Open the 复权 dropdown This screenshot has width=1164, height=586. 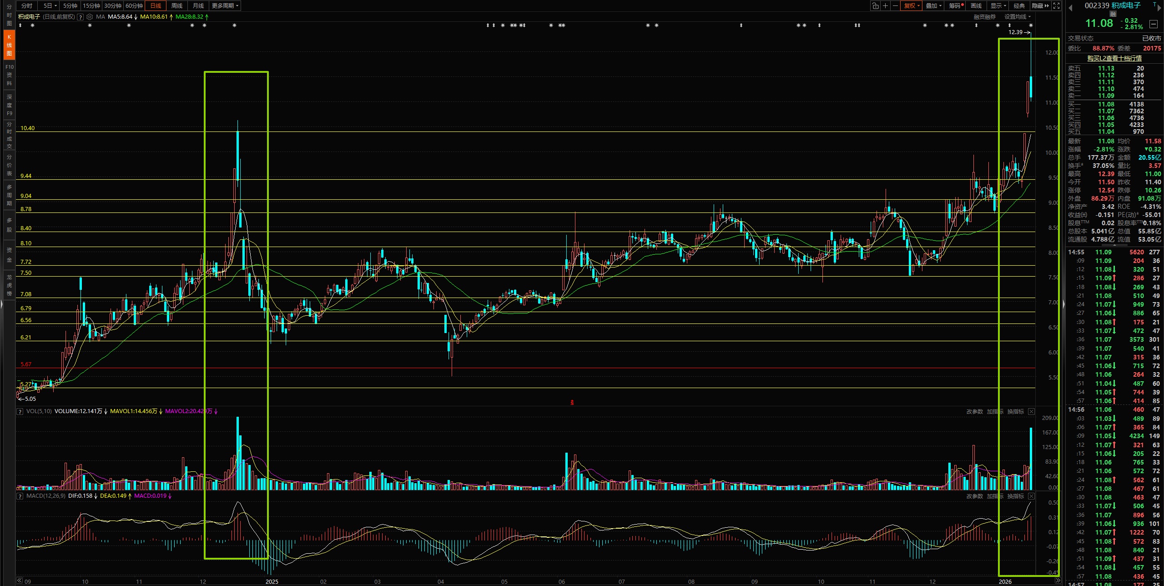tap(912, 6)
